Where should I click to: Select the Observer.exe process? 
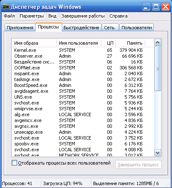[83, 56]
